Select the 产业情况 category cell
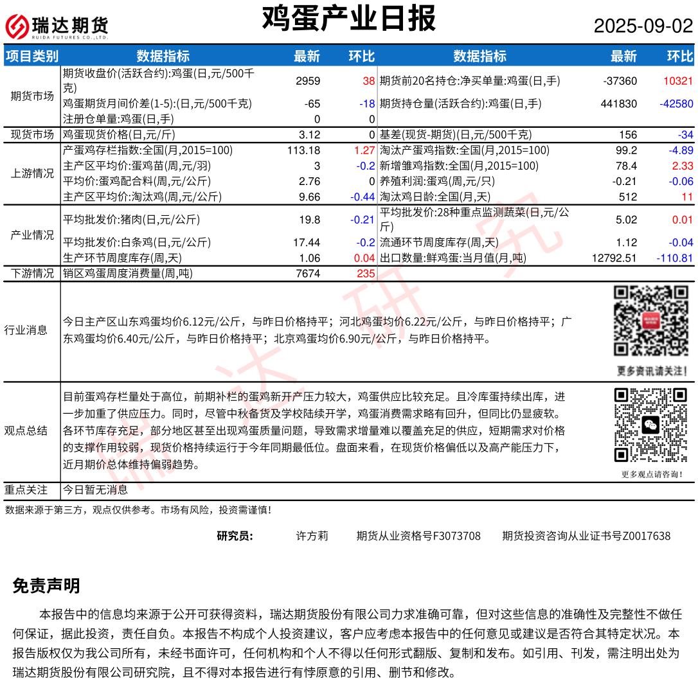 click(x=32, y=235)
